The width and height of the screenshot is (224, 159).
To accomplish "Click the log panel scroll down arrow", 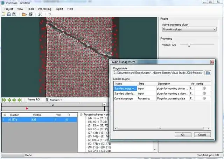I will (155, 150).
